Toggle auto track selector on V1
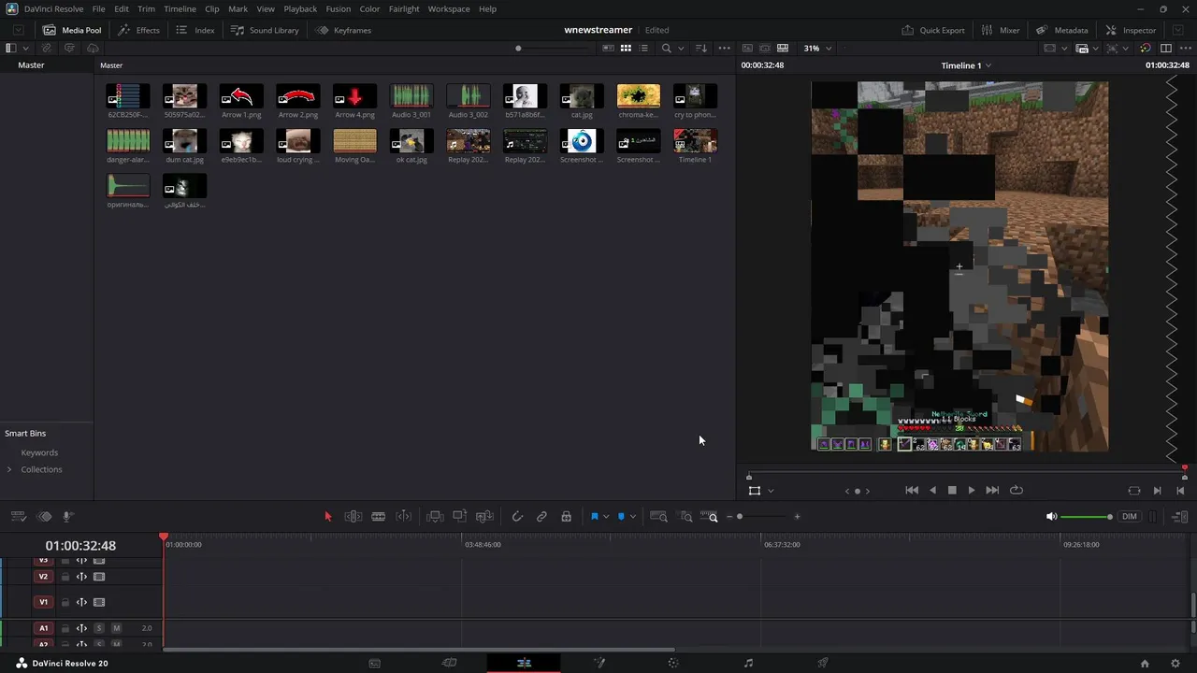Image resolution: width=1197 pixels, height=673 pixels. tap(81, 603)
